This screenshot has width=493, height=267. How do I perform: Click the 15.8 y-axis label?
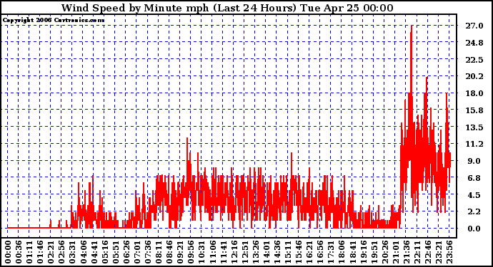click(x=474, y=110)
